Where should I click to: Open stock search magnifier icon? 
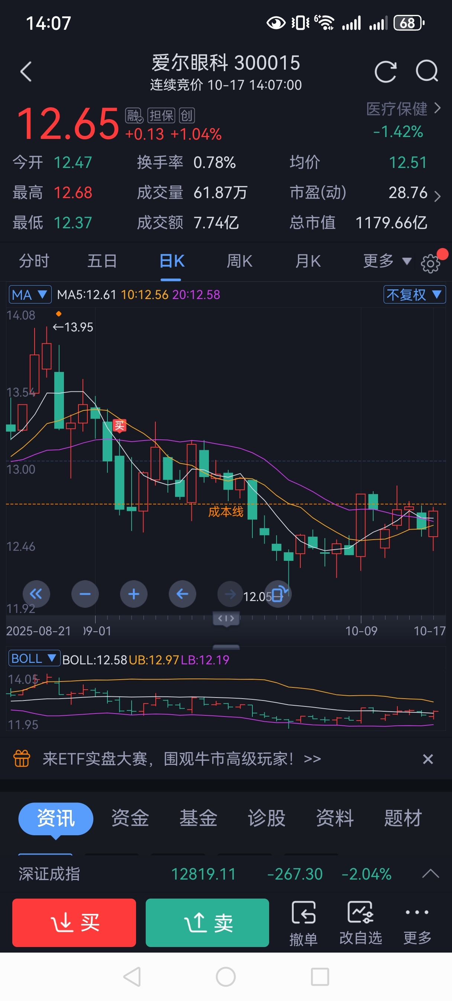pyautogui.click(x=427, y=71)
